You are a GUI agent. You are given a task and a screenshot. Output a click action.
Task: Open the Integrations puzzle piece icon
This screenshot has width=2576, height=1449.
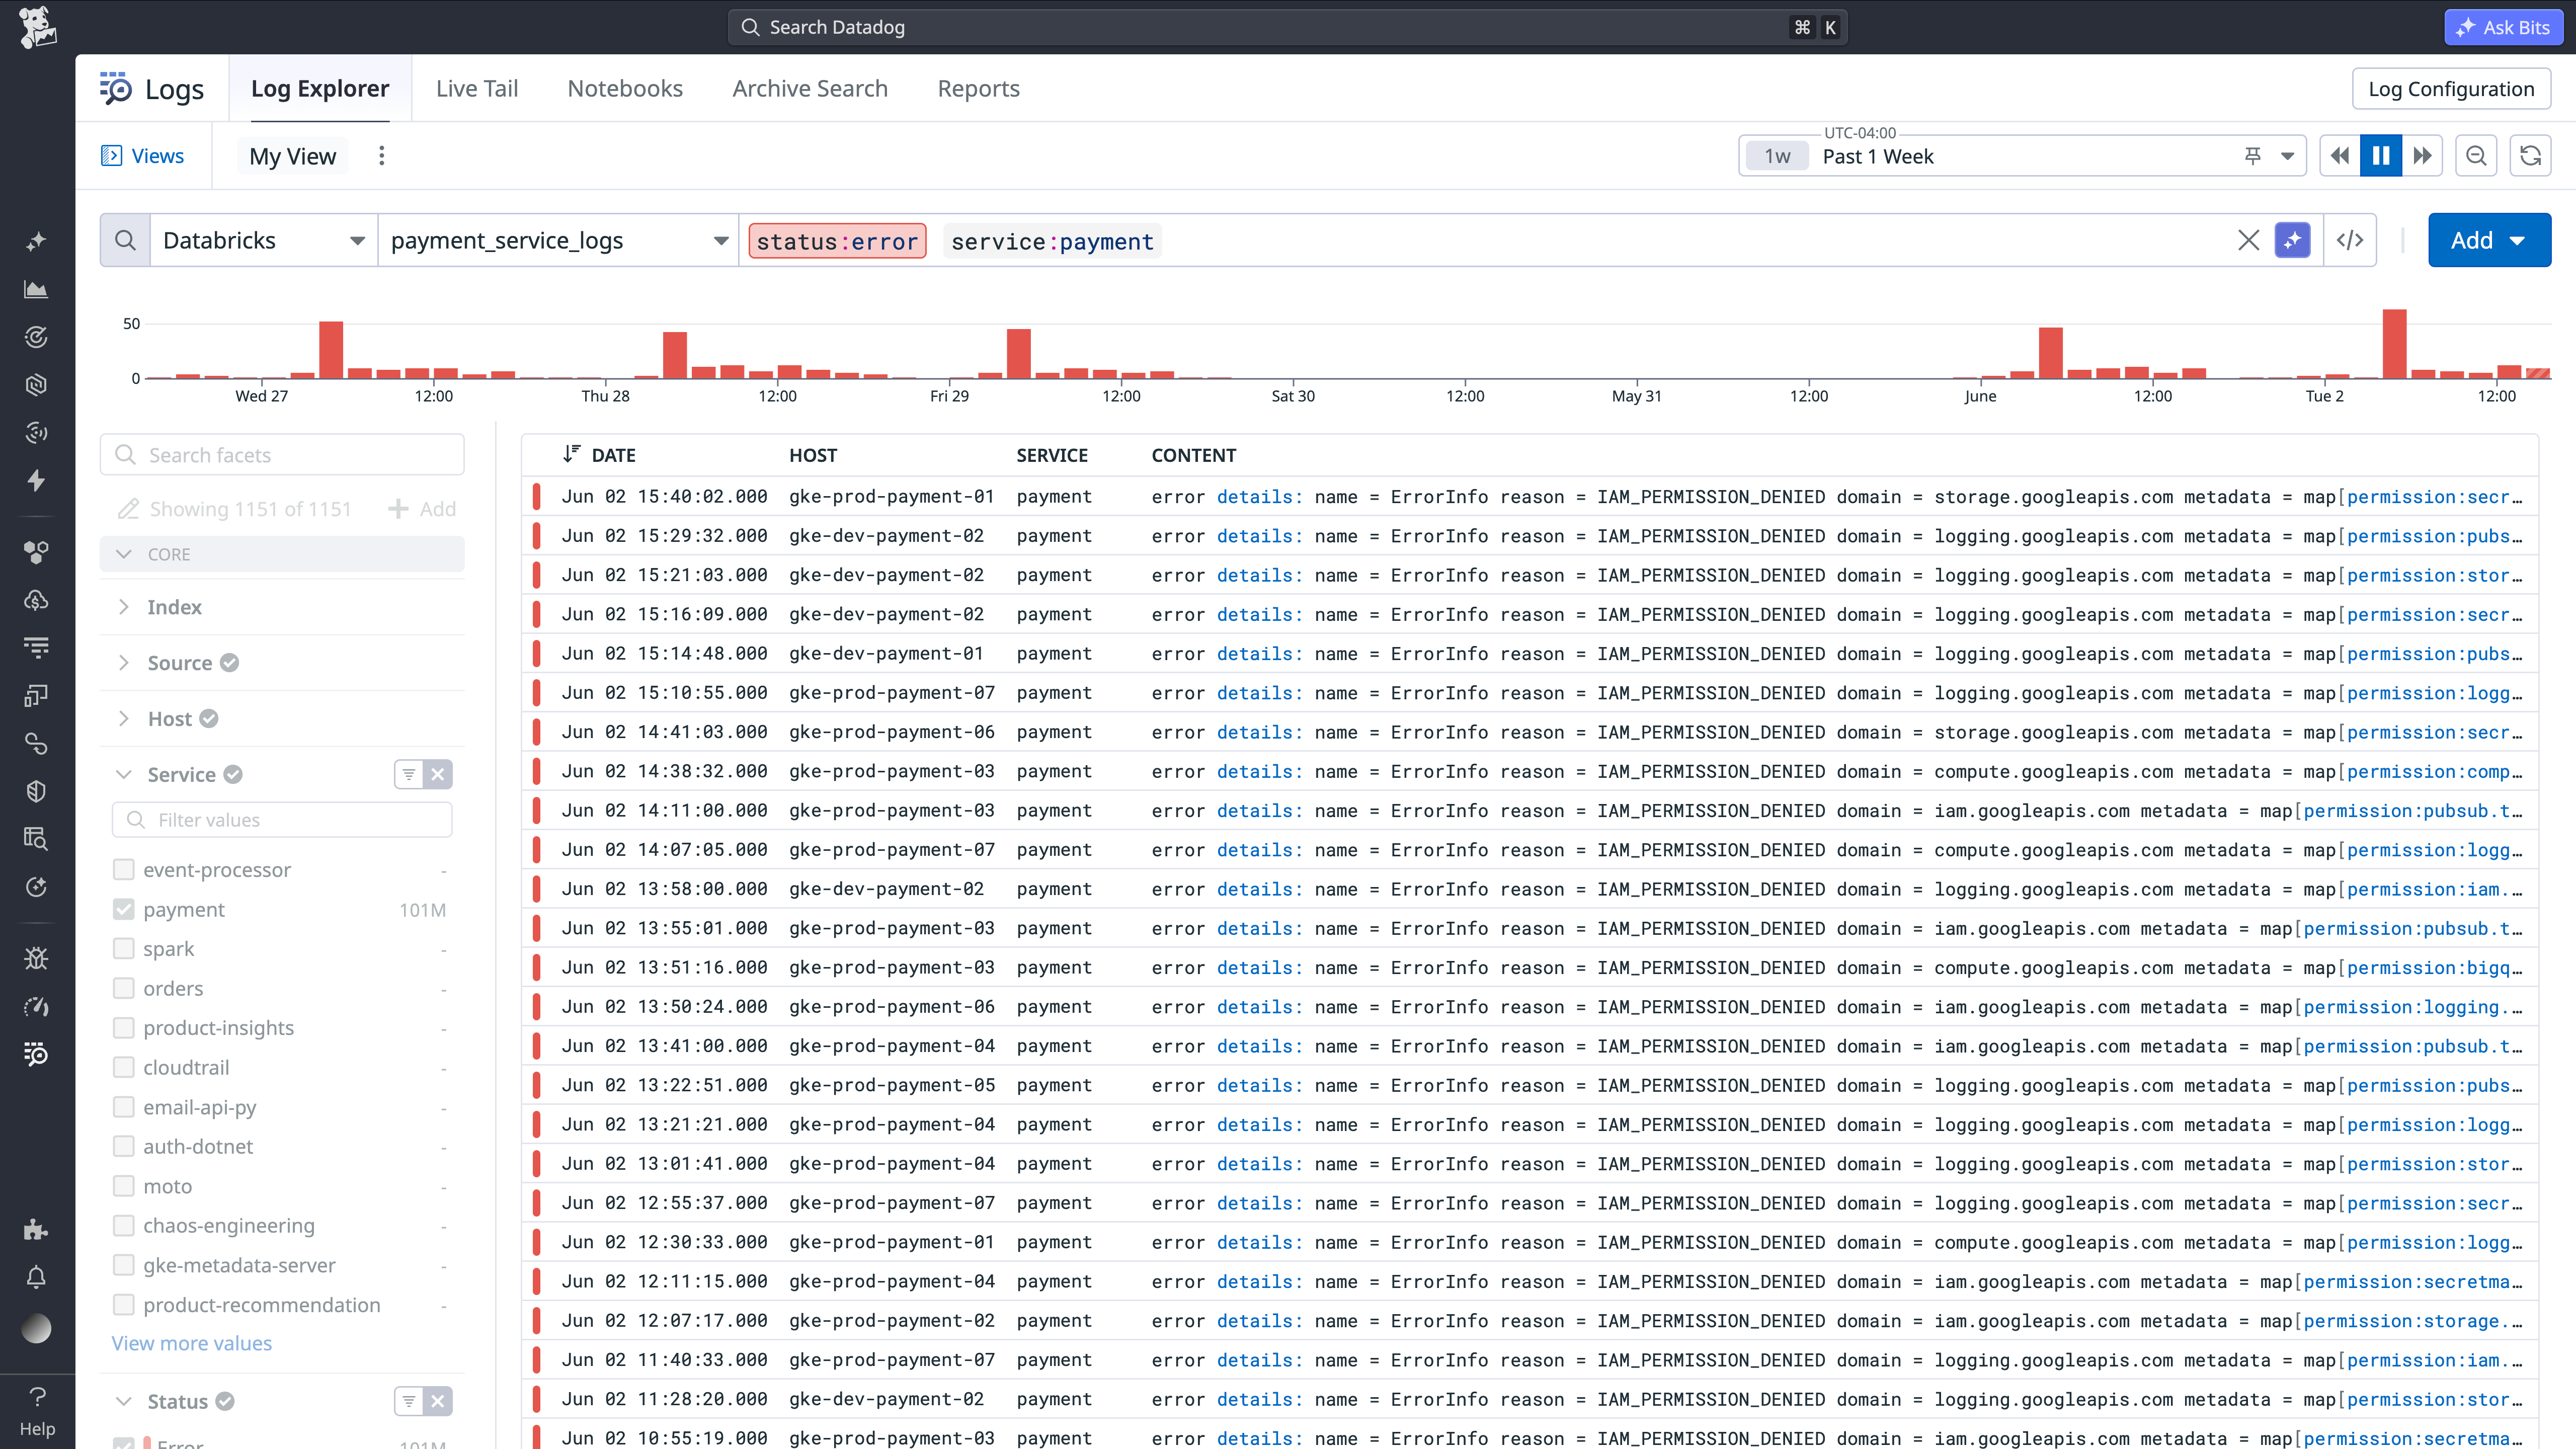[x=36, y=1229]
